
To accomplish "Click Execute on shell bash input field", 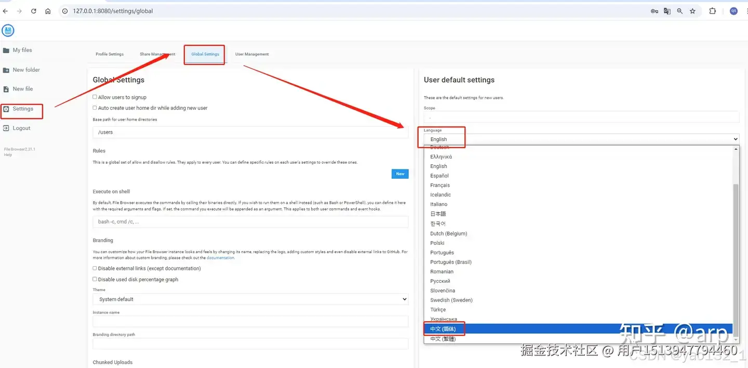I will tap(250, 221).
